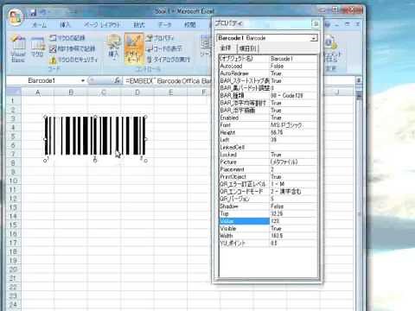Image resolution: width=415 pixels, height=311 pixels.
Task: Click the highlighted Value property value field
Action: (293, 221)
